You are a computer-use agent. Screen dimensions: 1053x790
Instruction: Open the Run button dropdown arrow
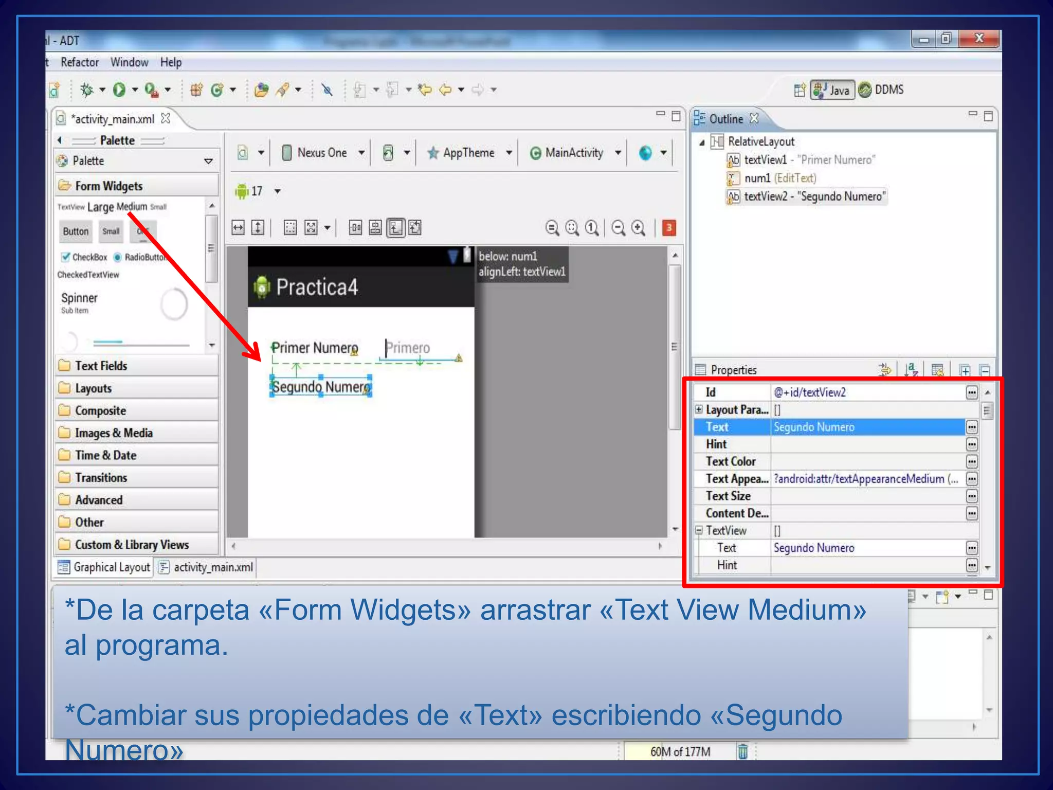[x=135, y=90]
